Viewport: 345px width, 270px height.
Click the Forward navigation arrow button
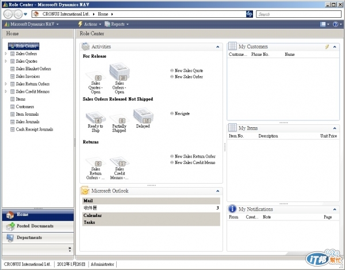[18, 14]
